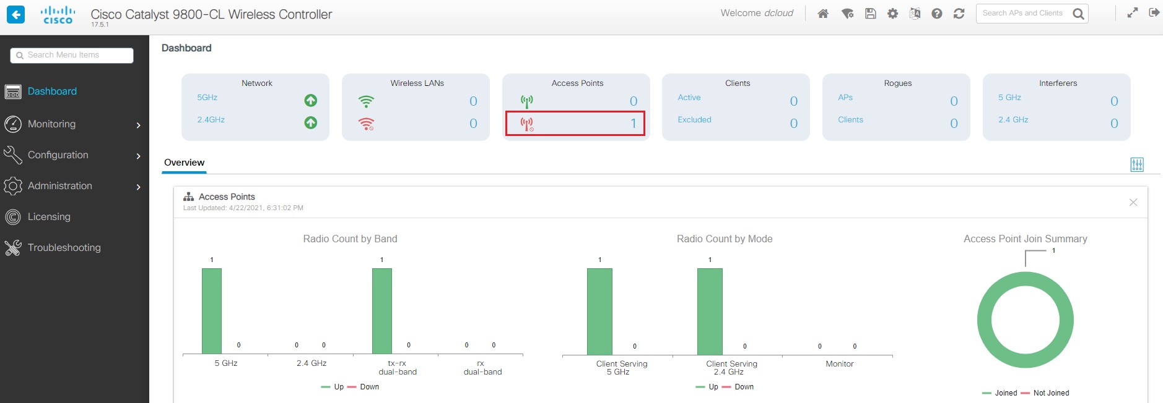Toggle Up legend in Radio Count by Band
1163x403 pixels.
(333, 387)
